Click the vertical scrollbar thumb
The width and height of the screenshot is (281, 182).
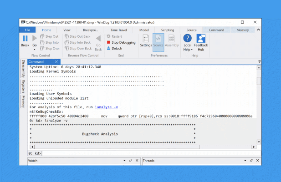click(259, 81)
